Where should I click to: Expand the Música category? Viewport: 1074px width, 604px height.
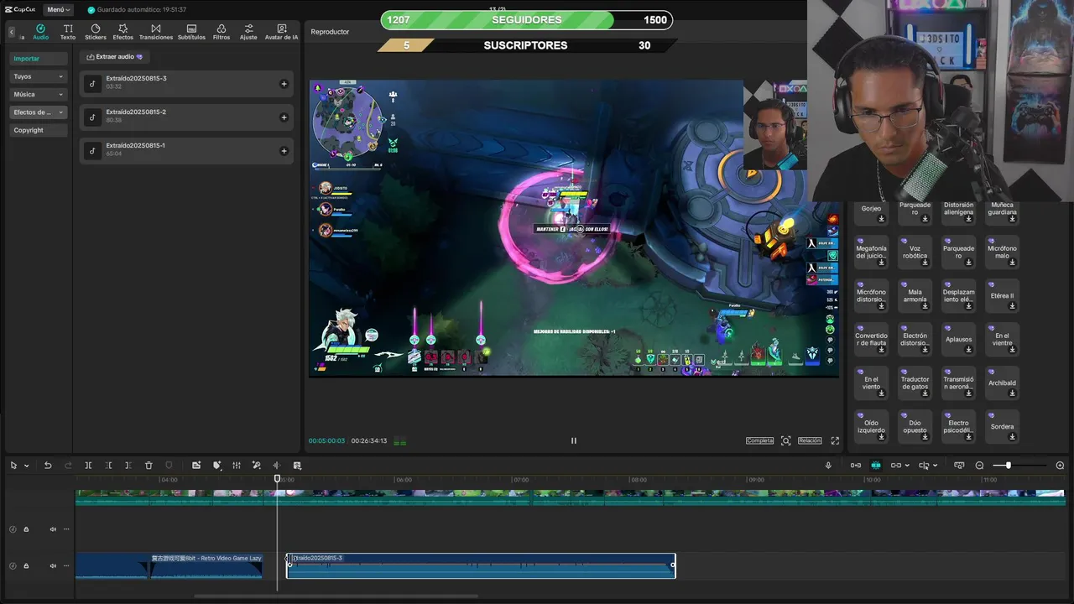[38, 94]
